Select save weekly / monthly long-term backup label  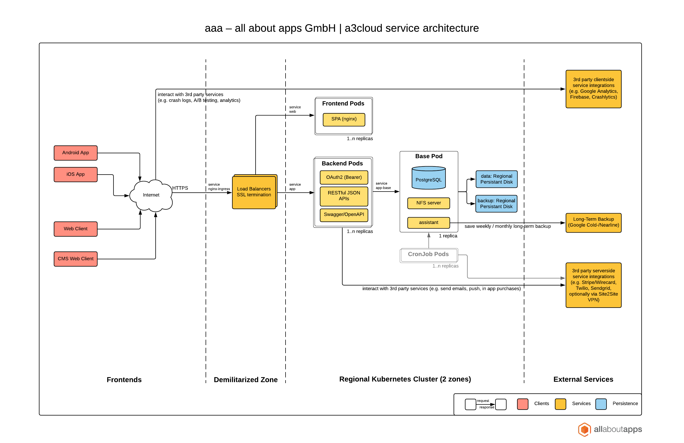pyautogui.click(x=507, y=226)
